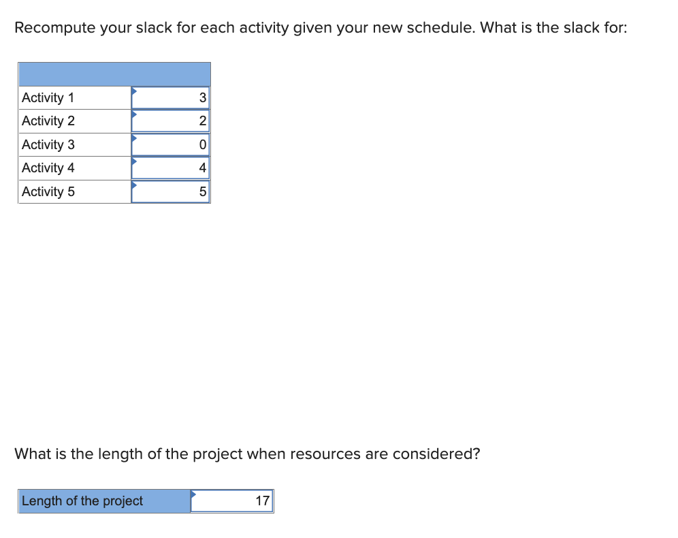Click the blue header row of slack table
Viewport: 678px width, 538px height.
[114, 74]
